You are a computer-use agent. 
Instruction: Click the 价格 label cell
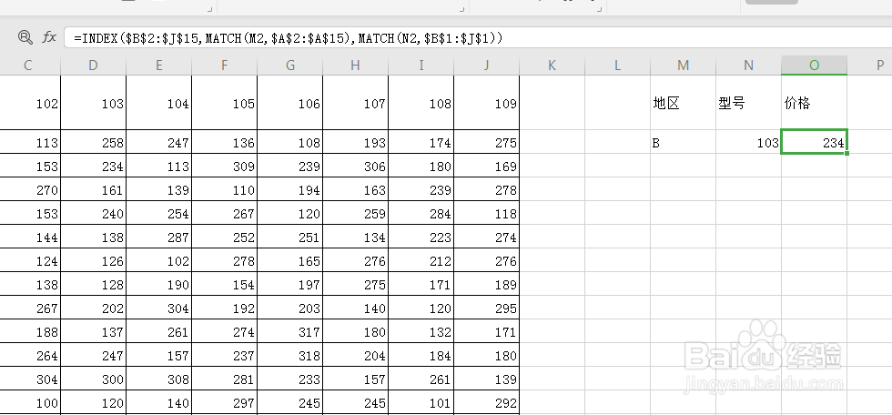click(x=814, y=103)
